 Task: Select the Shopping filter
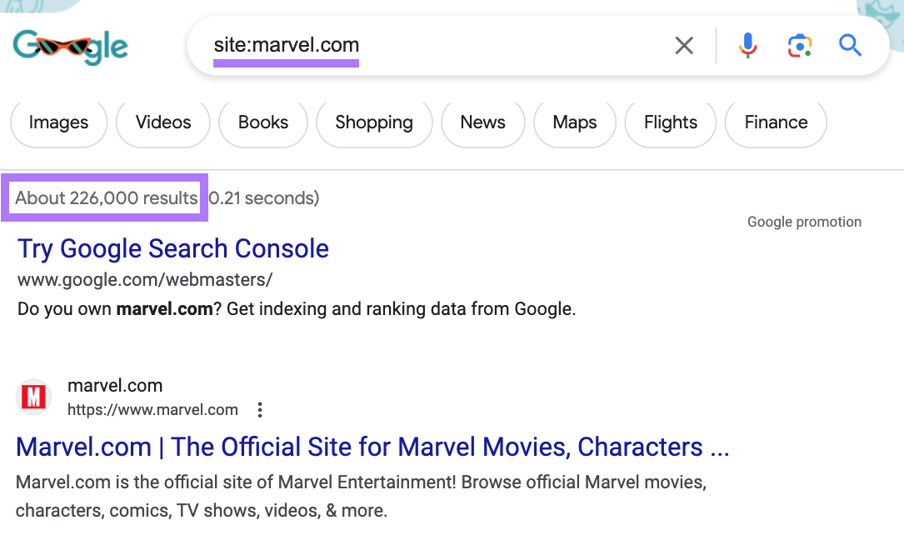(373, 122)
